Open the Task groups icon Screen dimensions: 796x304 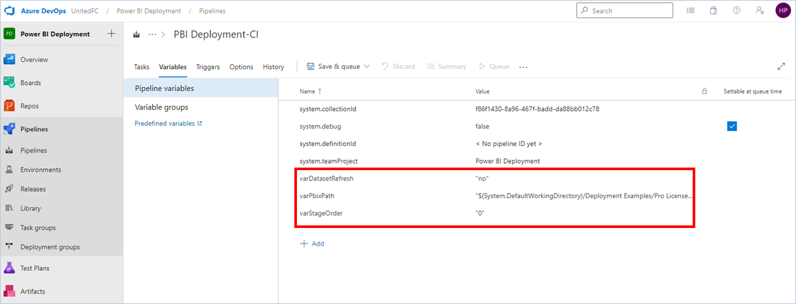coord(9,228)
